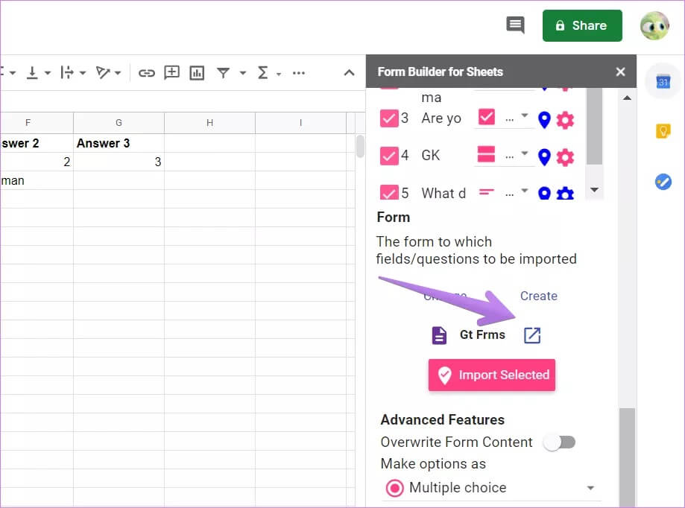685x508 pixels.
Task: Toggle Overwrite Form Content switch
Action: tap(559, 442)
